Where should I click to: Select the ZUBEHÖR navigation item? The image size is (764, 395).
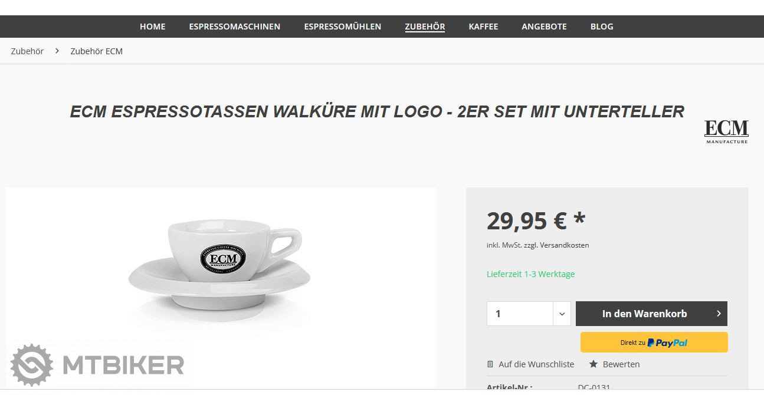[425, 27]
